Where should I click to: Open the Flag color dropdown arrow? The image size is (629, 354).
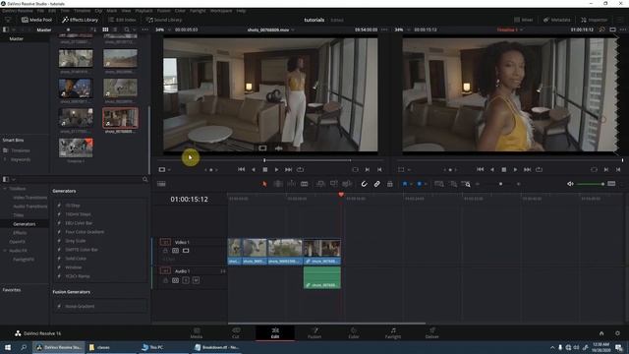pyautogui.click(x=411, y=184)
